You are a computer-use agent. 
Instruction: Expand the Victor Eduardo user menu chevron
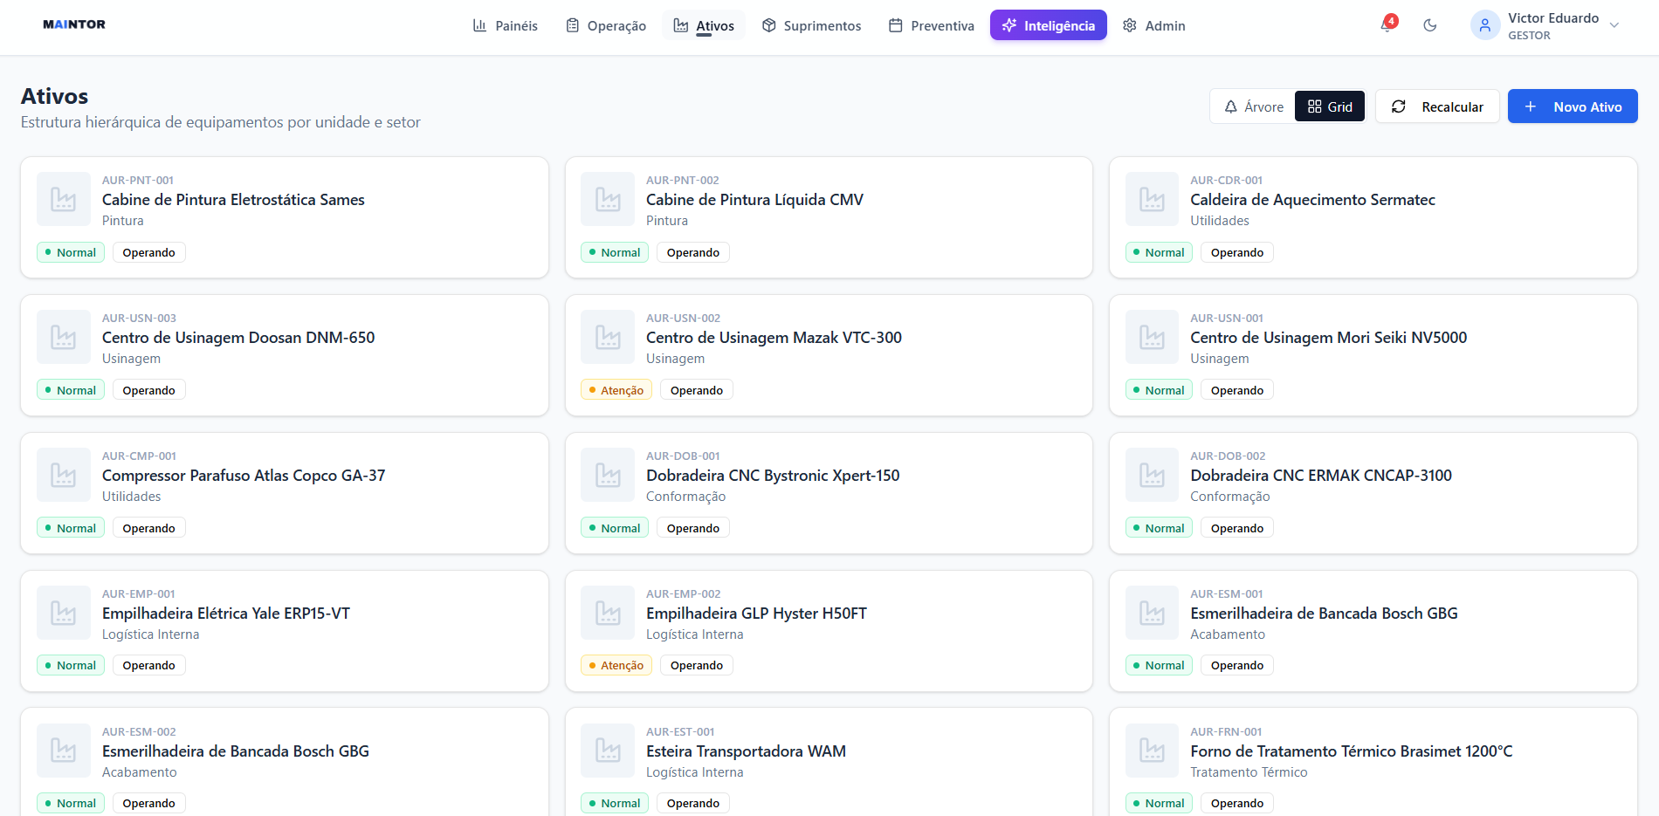1614,25
